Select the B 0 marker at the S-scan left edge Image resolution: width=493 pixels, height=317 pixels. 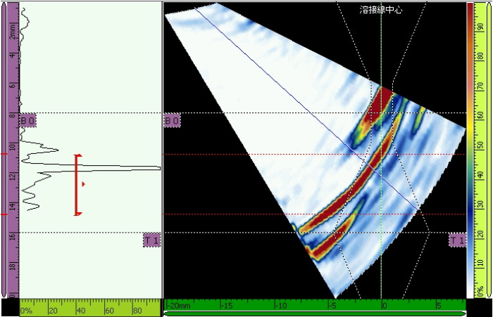172,121
